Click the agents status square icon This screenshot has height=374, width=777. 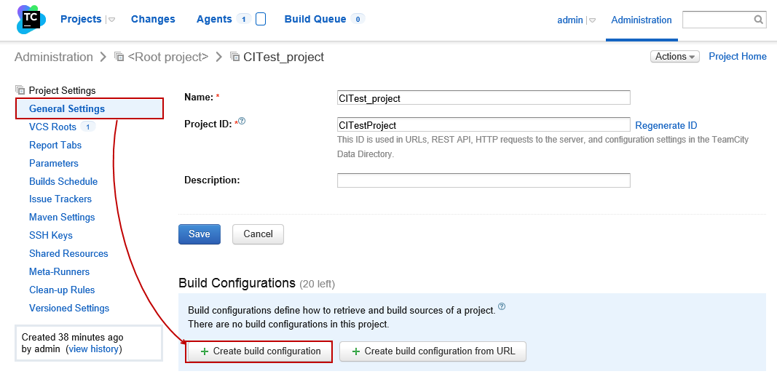pyautogui.click(x=261, y=20)
